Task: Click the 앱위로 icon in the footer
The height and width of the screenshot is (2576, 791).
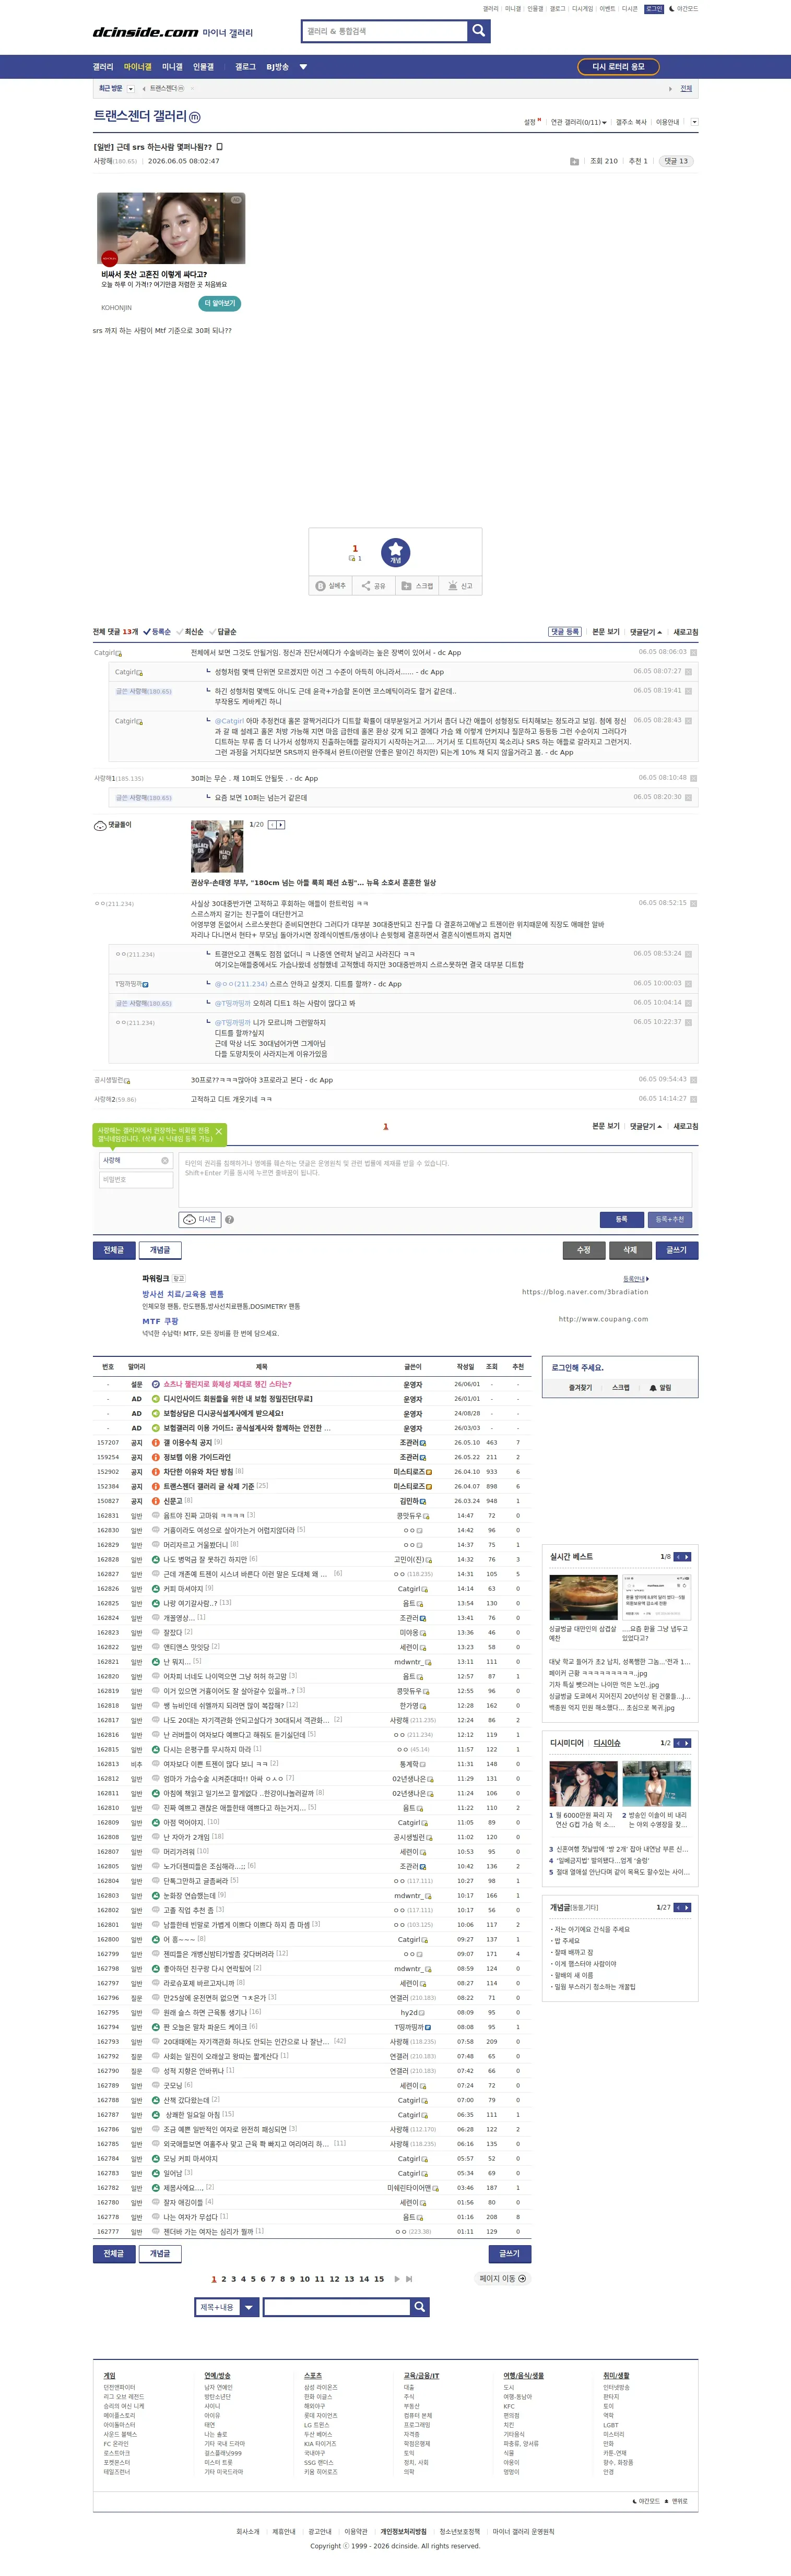Action: coord(677,2501)
